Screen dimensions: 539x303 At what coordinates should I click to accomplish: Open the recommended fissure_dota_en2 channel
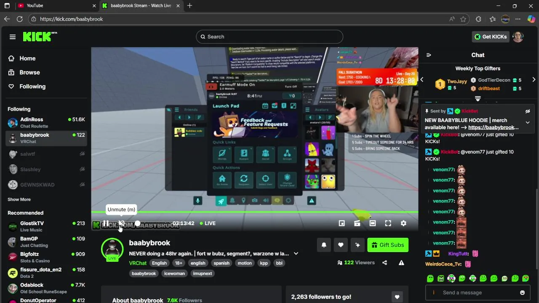46,273
